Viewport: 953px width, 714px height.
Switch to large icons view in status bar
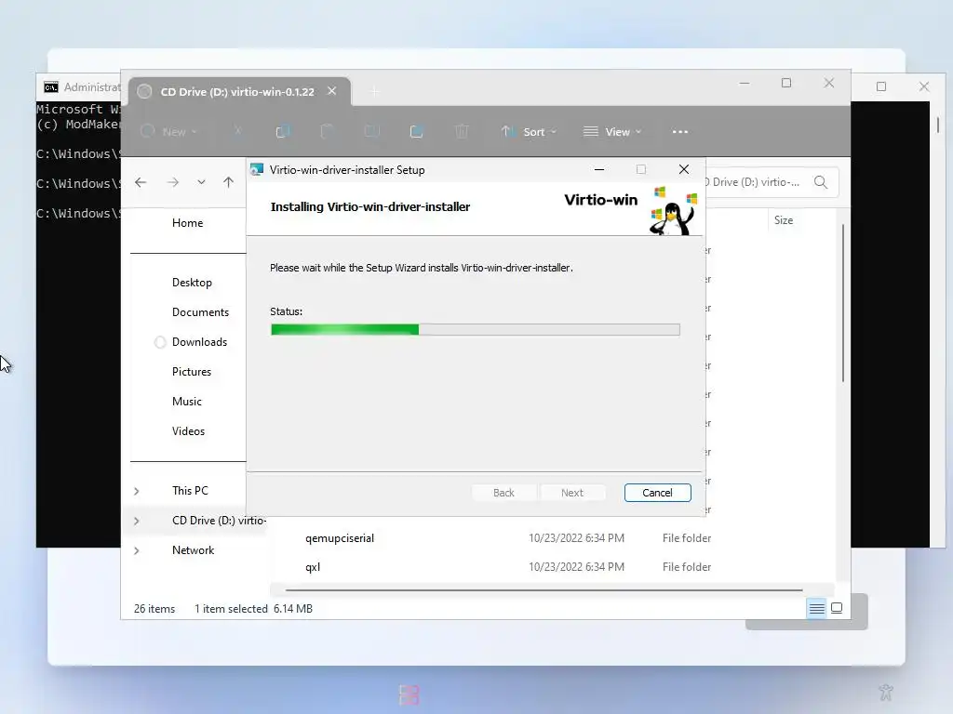coord(837,608)
